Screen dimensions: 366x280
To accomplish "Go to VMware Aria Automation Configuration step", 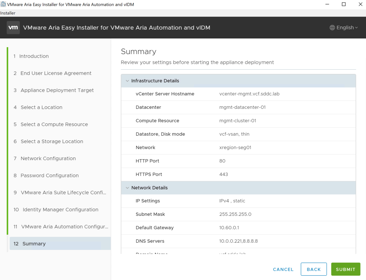I will (60, 227).
